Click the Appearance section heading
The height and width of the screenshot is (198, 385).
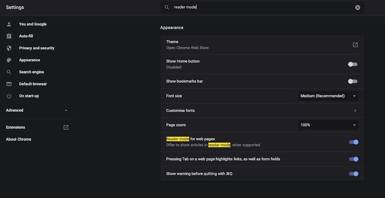point(172,27)
